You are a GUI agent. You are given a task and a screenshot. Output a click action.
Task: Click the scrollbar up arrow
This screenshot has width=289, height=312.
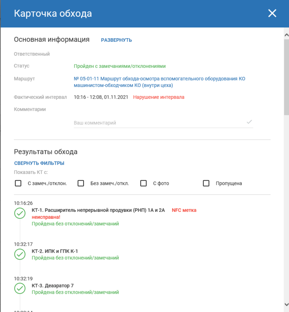(286, 35)
